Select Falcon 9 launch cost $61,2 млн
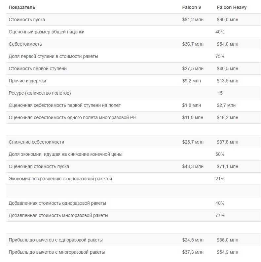Image resolution: width=261 pixels, height=262 pixels. [x=193, y=20]
